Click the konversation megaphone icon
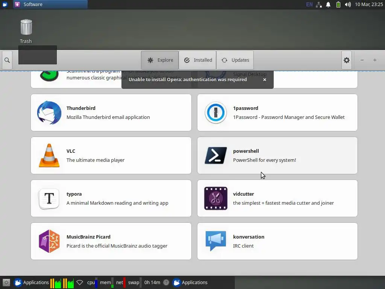The width and height of the screenshot is (385, 289). tap(215, 241)
